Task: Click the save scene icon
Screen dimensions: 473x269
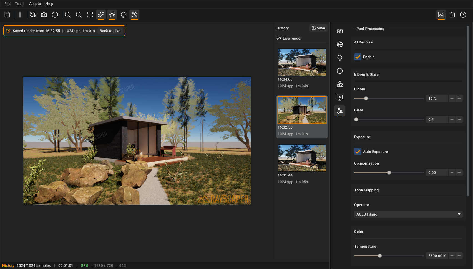Action: pos(7,15)
